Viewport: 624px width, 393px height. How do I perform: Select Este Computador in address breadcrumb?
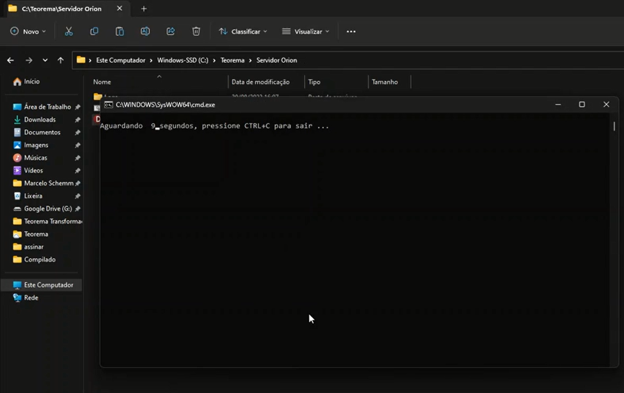pyautogui.click(x=121, y=61)
